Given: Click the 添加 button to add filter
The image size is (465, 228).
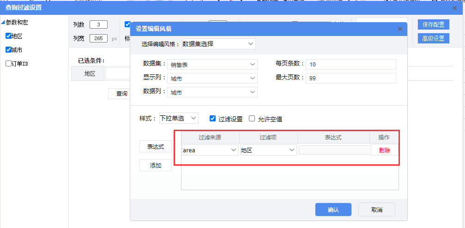Looking at the screenshot, I should pyautogui.click(x=155, y=165).
